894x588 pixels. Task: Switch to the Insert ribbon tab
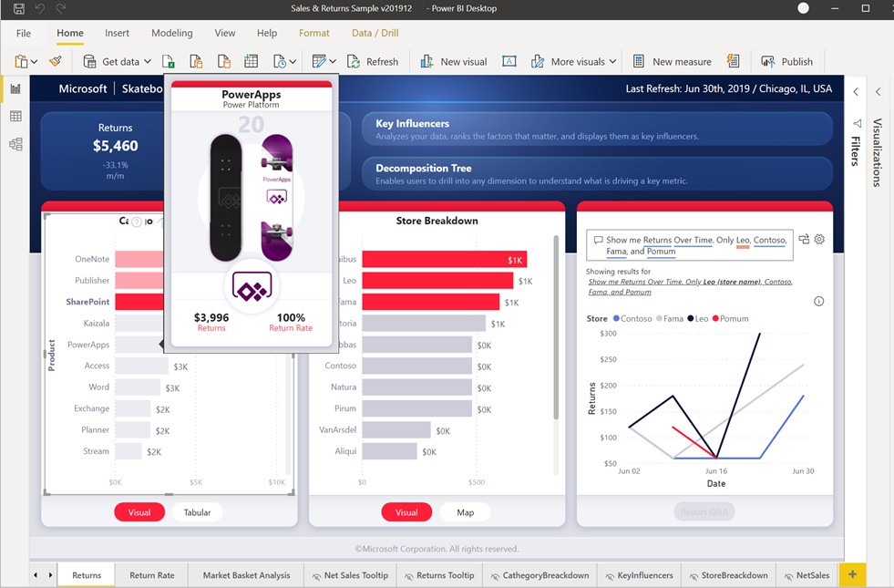[x=117, y=33]
